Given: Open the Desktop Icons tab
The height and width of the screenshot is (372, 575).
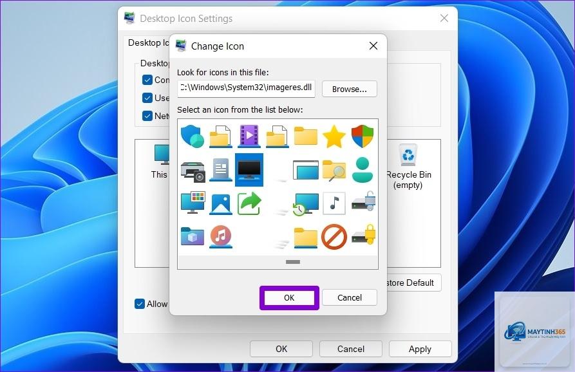Looking at the screenshot, I should 149,43.
